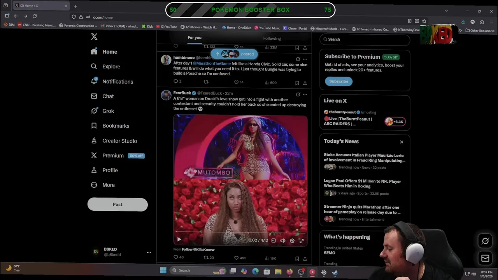This screenshot has height=280, width=498.
Task: Open FearBuck's profile avatar
Action: click(x=166, y=95)
